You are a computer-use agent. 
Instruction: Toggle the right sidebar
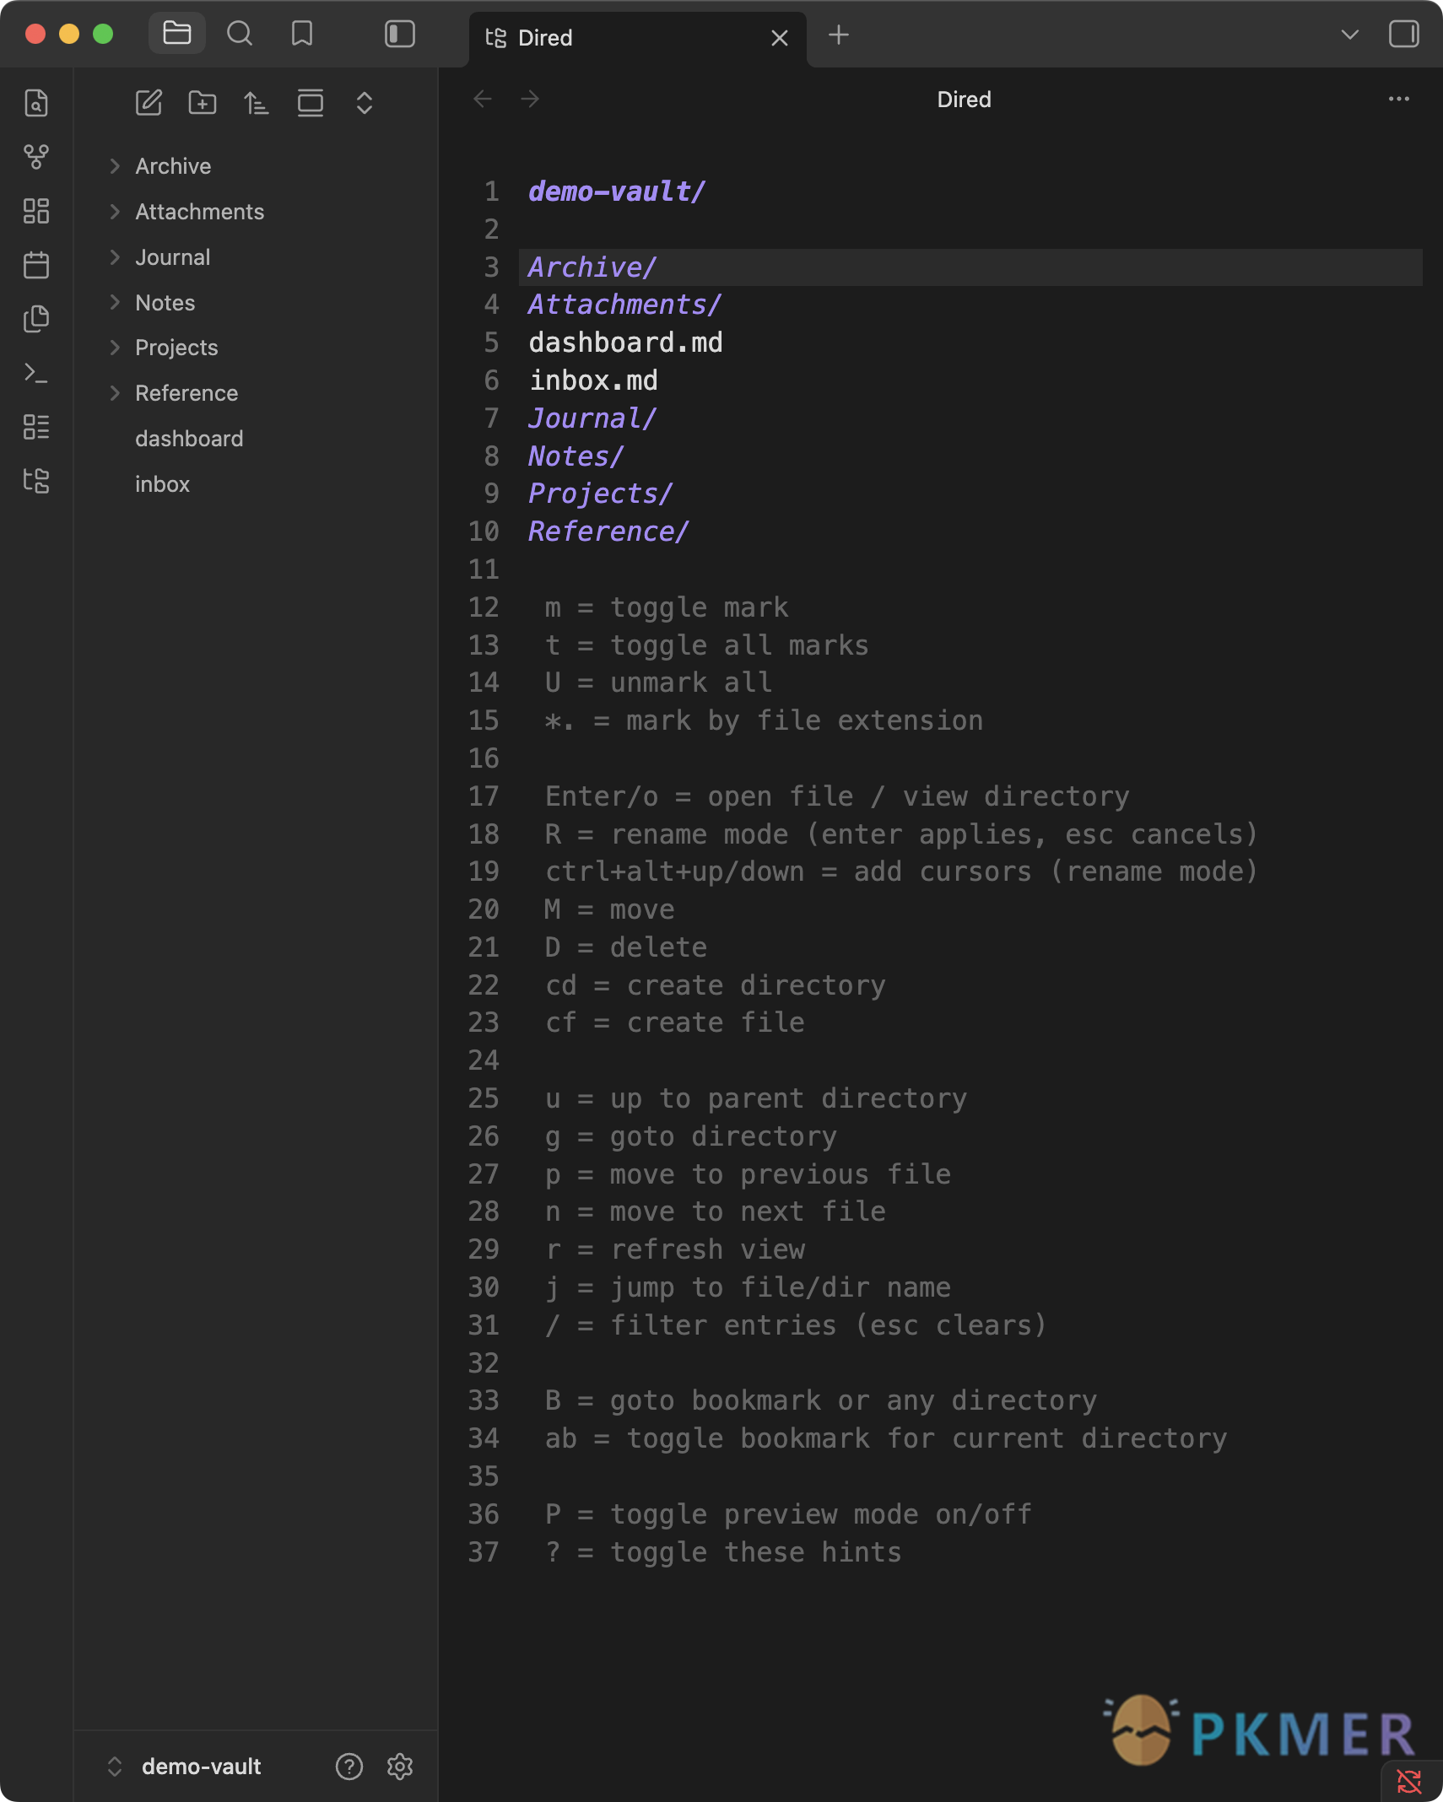coord(1403,34)
